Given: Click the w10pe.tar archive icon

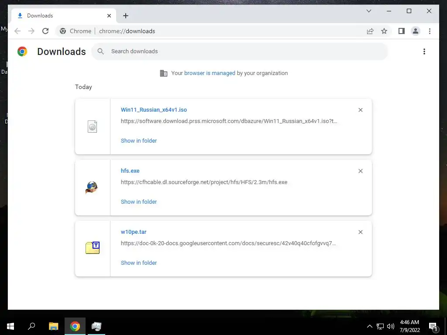Looking at the screenshot, I should 93,248.
